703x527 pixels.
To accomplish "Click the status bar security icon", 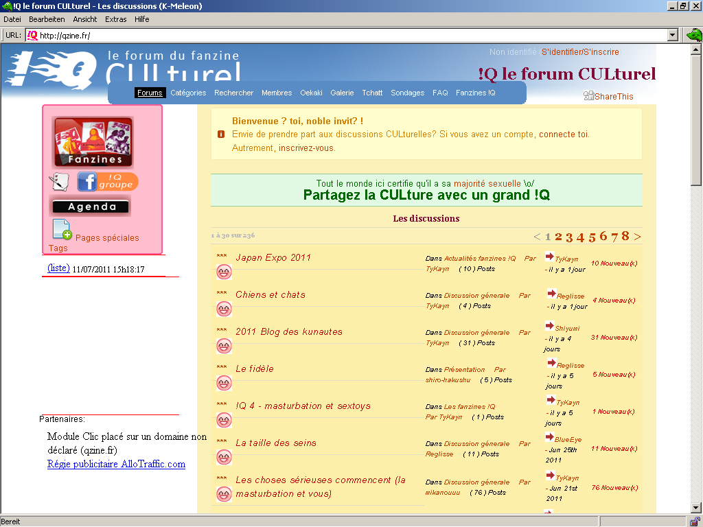I will click(695, 522).
